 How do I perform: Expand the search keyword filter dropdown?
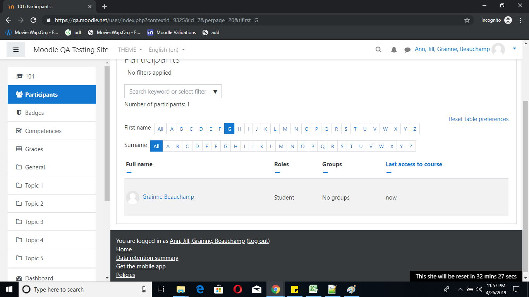(215, 92)
